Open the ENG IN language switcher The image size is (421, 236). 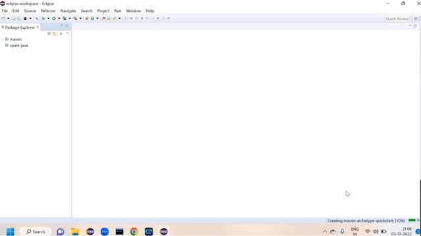[x=355, y=231]
